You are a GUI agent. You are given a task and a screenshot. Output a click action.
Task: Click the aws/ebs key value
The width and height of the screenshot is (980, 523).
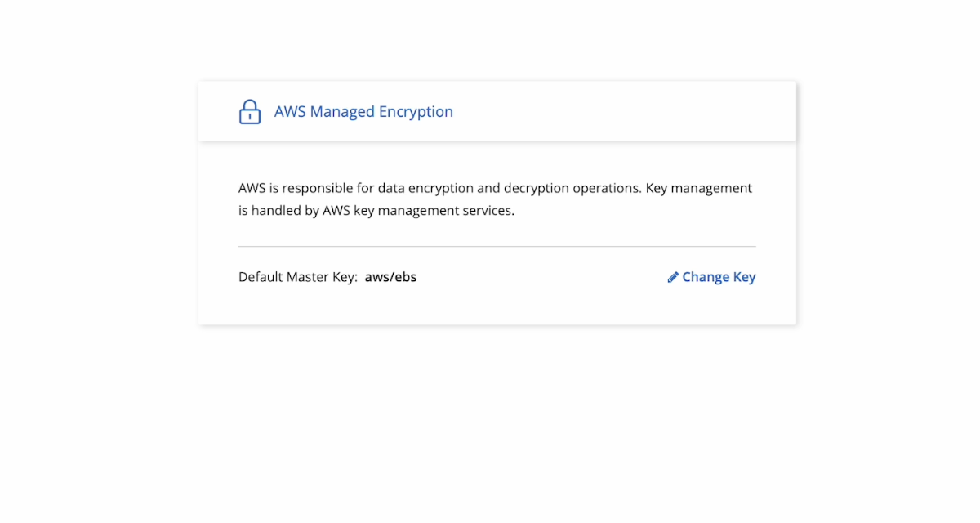[390, 277]
